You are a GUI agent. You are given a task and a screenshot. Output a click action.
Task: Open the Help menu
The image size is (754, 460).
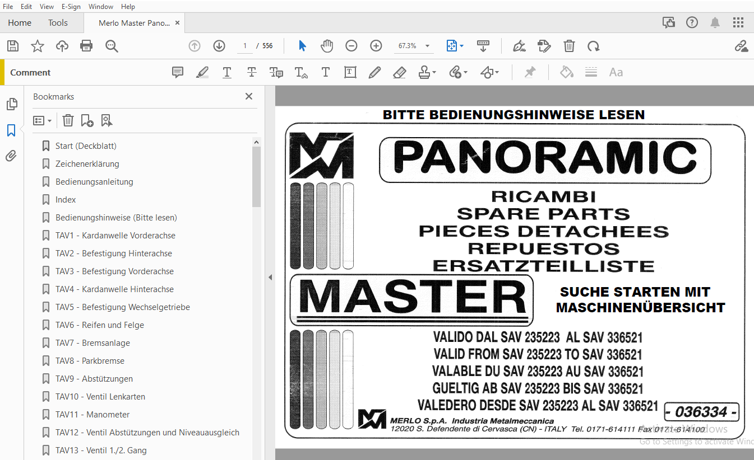[128, 7]
